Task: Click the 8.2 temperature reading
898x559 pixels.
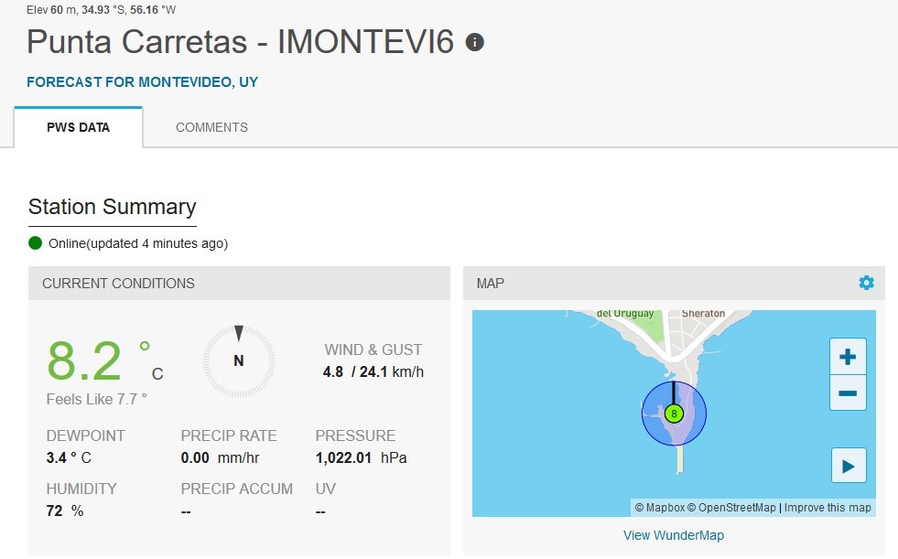Action: pyautogui.click(x=84, y=360)
